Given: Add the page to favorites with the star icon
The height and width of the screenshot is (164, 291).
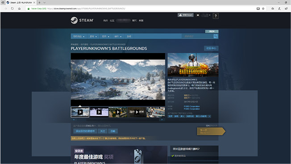Looking at the screenshot, I should [263, 8].
